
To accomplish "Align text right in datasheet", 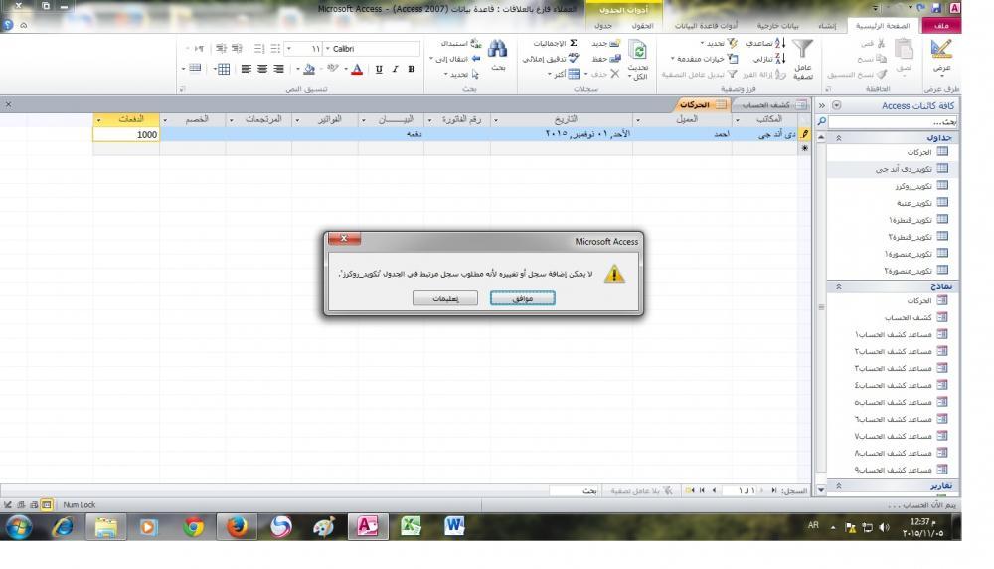I will point(279,69).
